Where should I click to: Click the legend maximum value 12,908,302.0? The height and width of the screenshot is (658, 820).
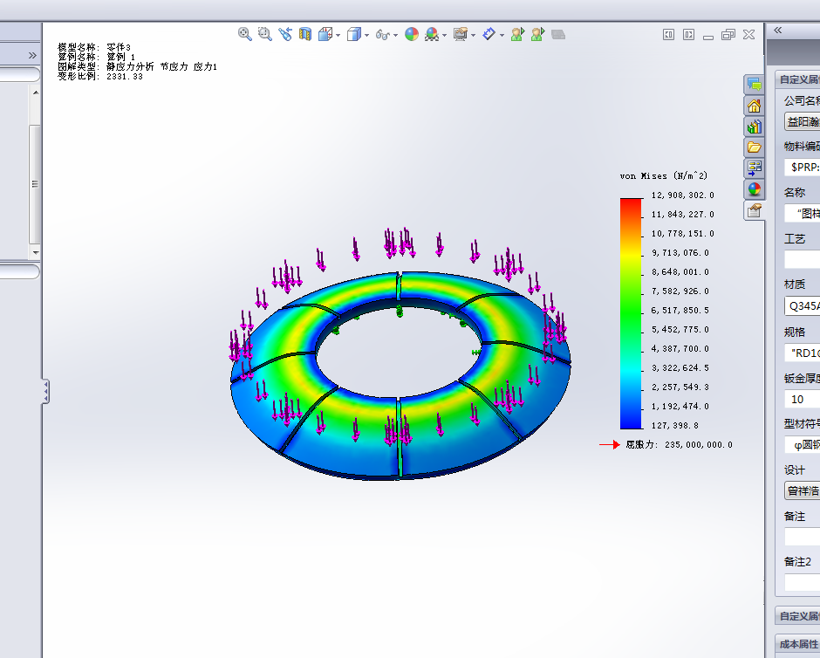tap(682, 195)
